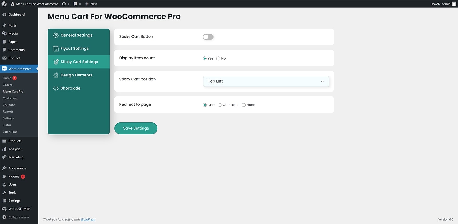Click the WooCommerce logo icon
Viewport: 458px width, 224px height.
(x=4, y=69)
